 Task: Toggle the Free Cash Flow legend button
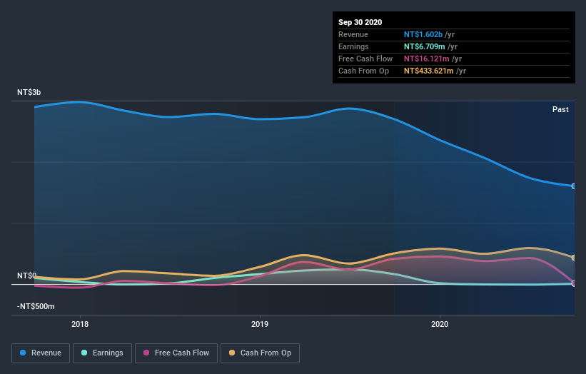coord(176,353)
